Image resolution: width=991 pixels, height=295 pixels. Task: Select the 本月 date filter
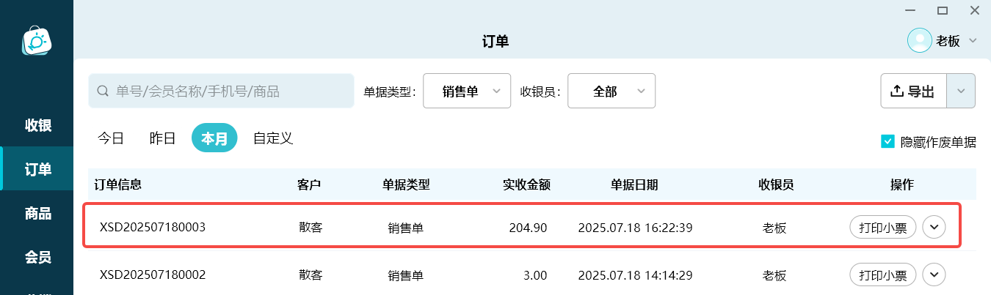click(214, 138)
